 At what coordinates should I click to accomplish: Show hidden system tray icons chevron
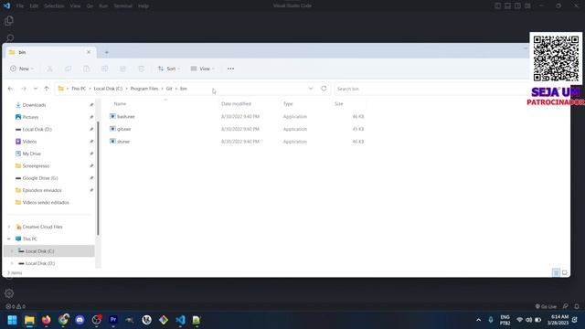click(478, 320)
